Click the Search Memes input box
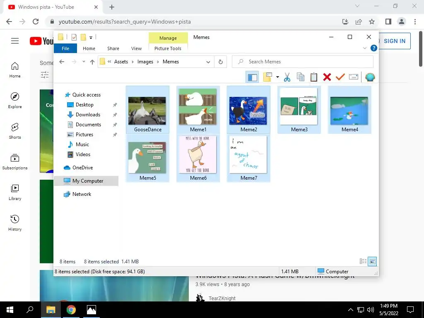424x318 pixels. pos(303,62)
